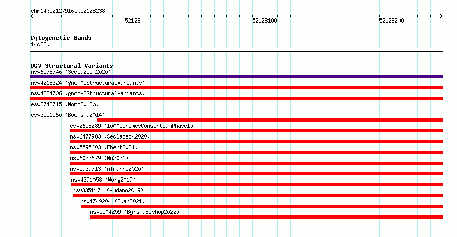The width and height of the screenshot is (457, 237).
Task: Click the red bar for nsv5504259
Action: (x=266, y=217)
